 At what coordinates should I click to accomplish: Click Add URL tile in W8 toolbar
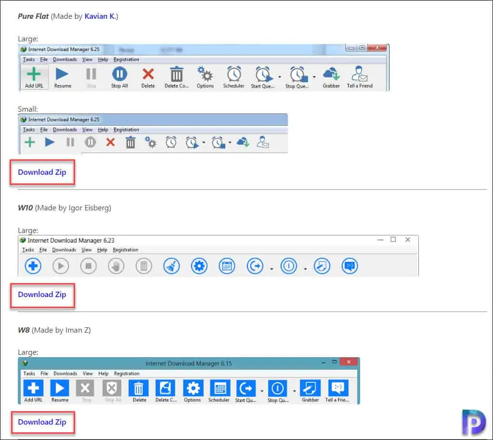[x=33, y=391]
